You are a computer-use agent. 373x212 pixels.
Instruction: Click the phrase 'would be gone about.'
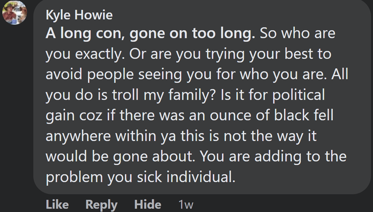120,157
